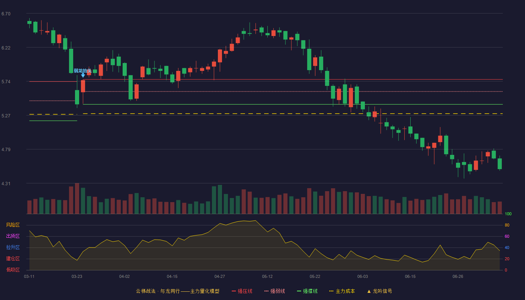Click the 06-15 date axis label
This screenshot has width=525, height=300.
[x=410, y=276]
